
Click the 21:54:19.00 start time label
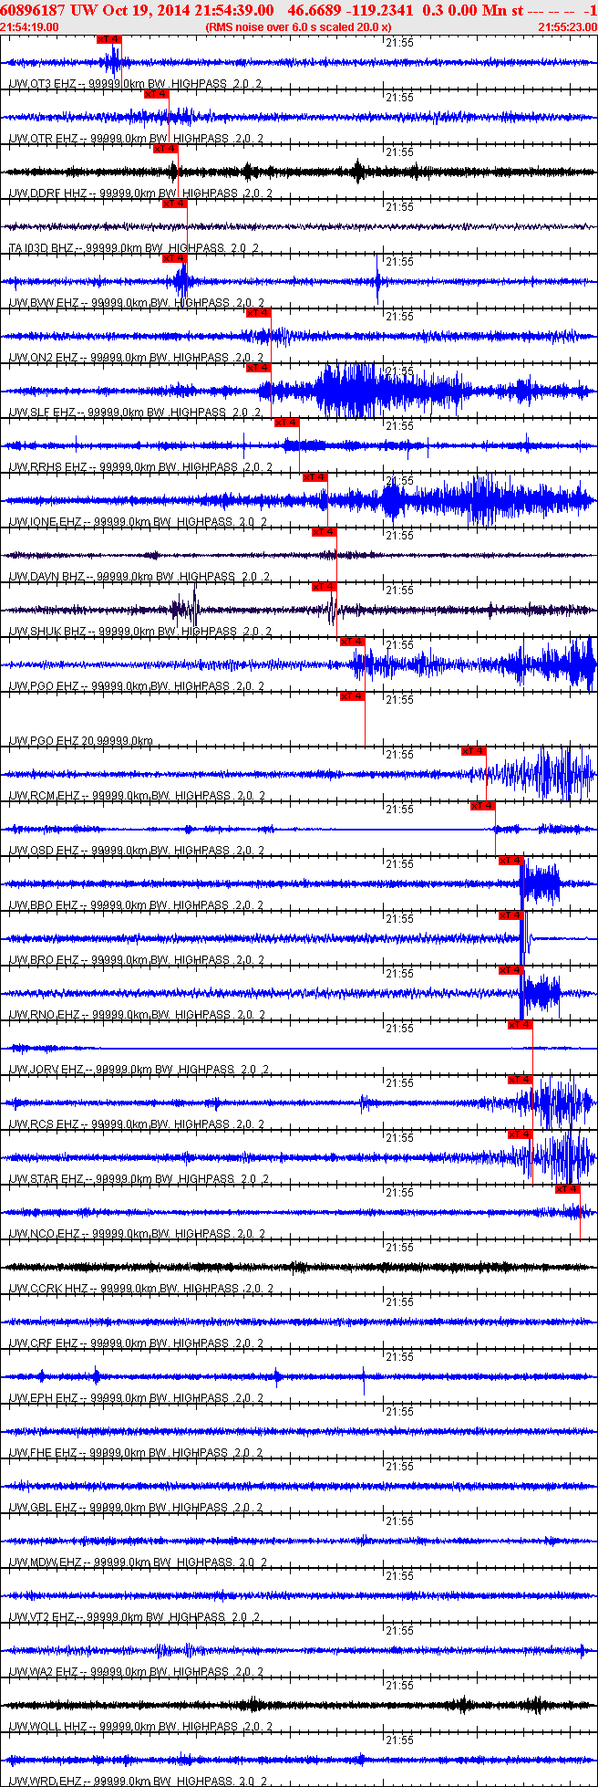click(x=30, y=27)
